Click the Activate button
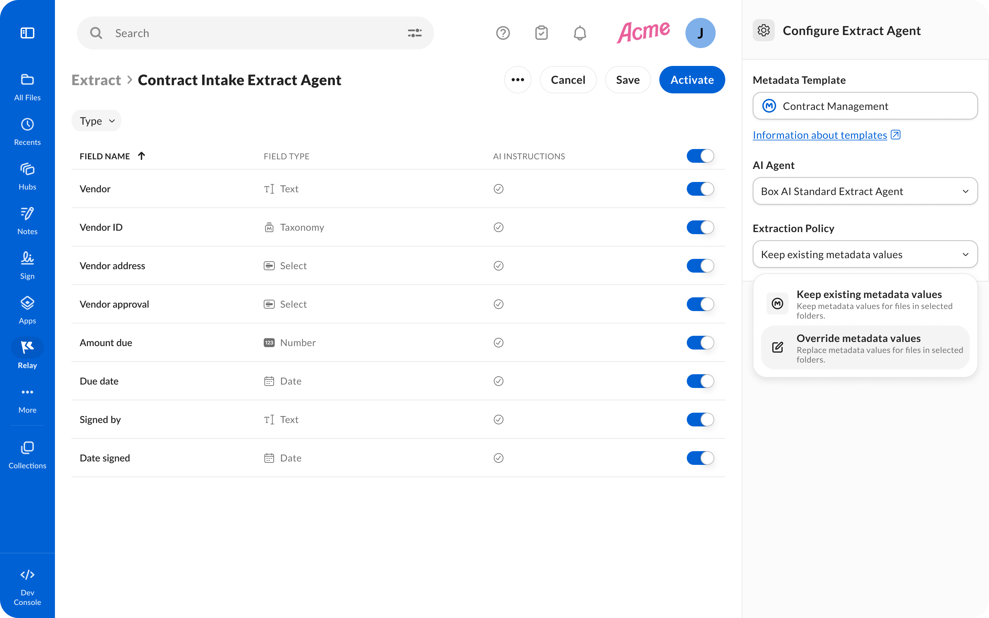Screen dimensions: 989x618 pos(692,80)
